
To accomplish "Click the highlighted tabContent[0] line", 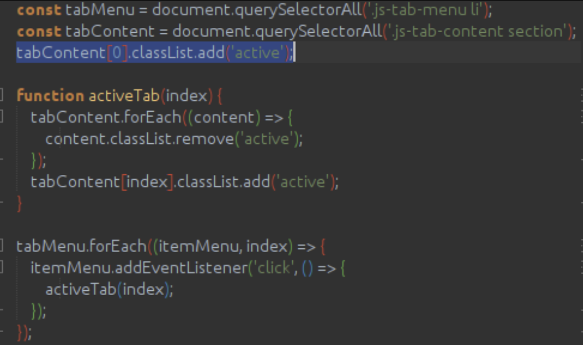I will click(155, 53).
